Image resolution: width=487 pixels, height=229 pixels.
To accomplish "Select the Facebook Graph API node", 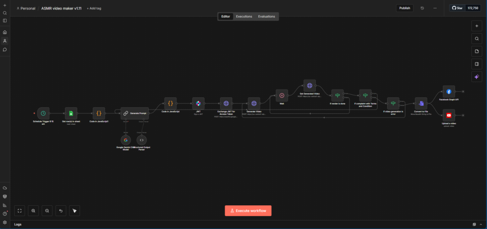I will point(449,92).
